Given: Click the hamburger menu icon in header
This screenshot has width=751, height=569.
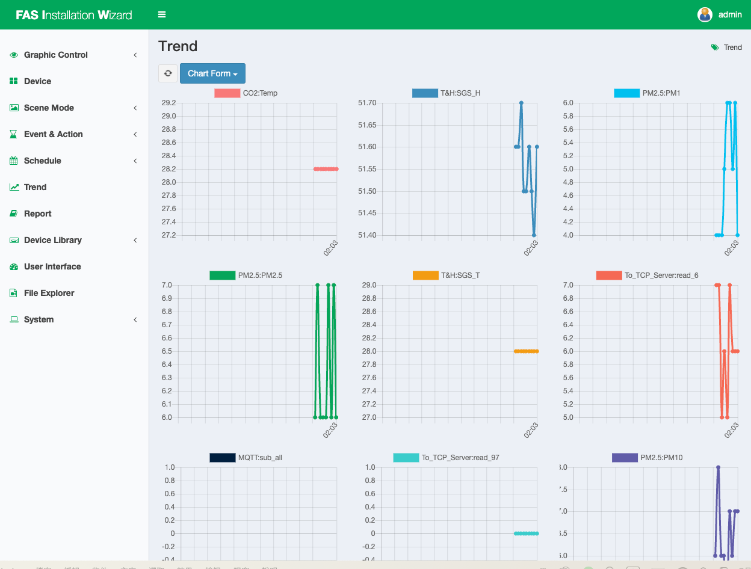Looking at the screenshot, I should pyautogui.click(x=162, y=14).
